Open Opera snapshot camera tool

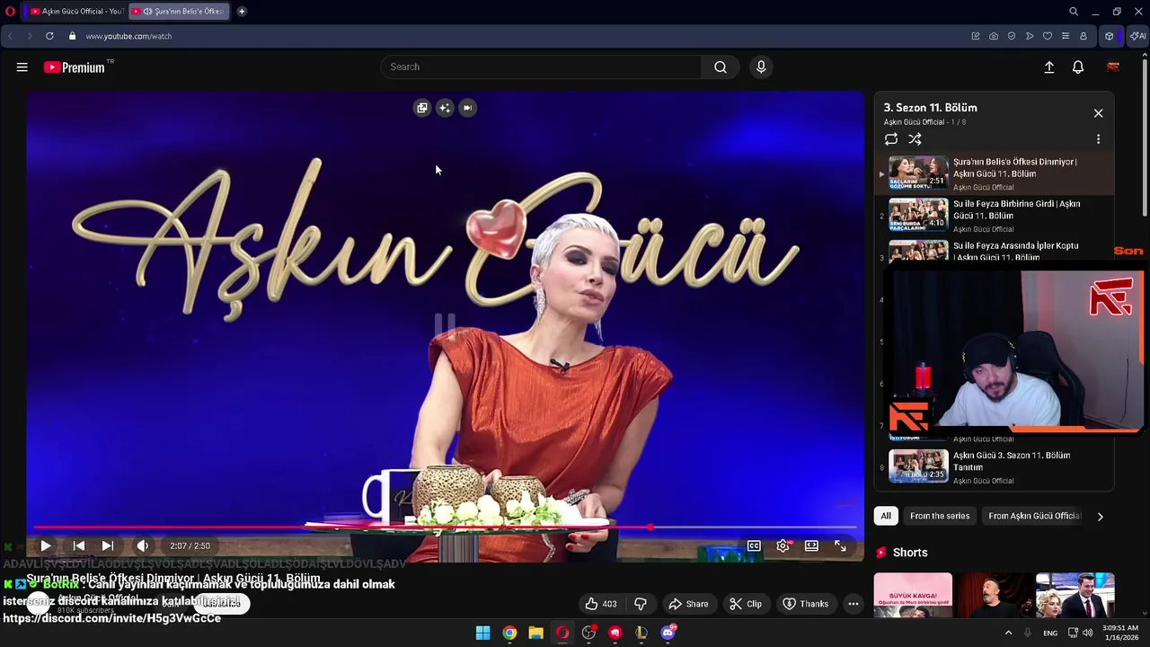[994, 36]
